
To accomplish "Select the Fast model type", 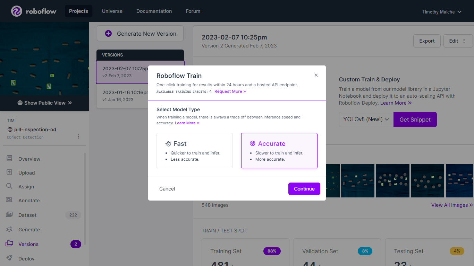I will click(195, 151).
